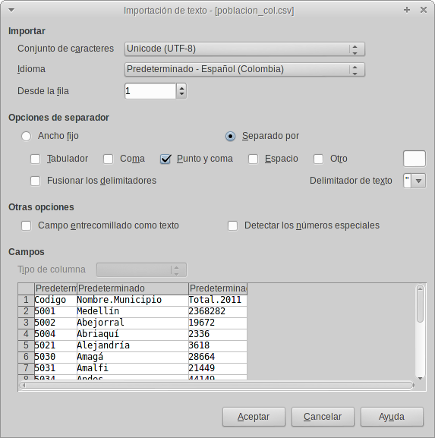
Task: Confirm import with the Aceptar button
Action: click(x=254, y=417)
